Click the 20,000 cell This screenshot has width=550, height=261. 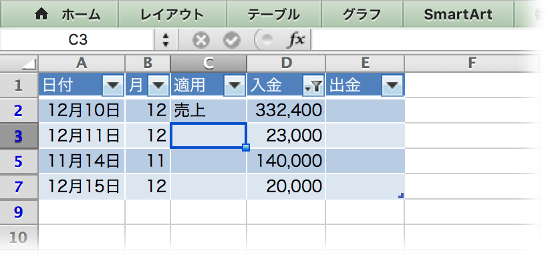coord(286,186)
